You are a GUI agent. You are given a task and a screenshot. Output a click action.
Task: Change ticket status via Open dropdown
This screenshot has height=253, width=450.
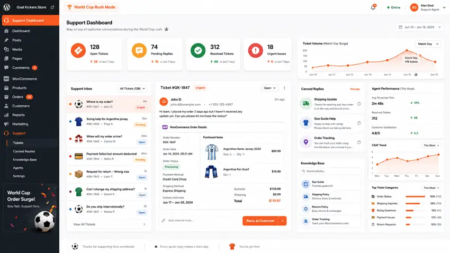click(x=269, y=88)
